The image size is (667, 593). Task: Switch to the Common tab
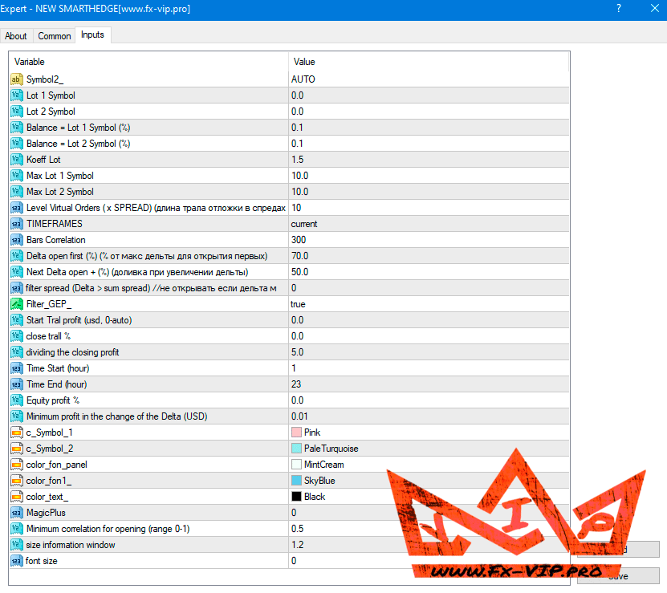[55, 36]
